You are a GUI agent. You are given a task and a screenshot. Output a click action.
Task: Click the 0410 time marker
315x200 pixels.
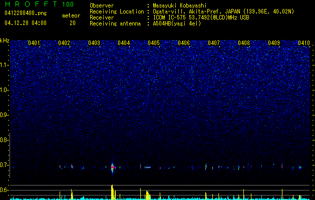pos(304,42)
